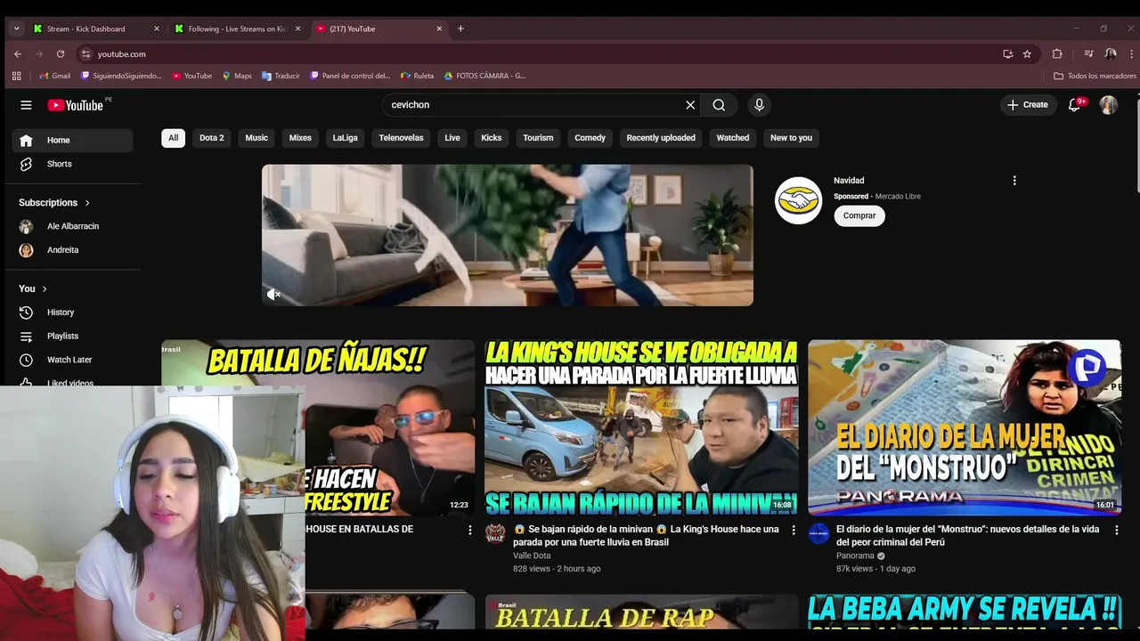The height and width of the screenshot is (641, 1140).
Task: Expand the Subscriptions section chevron
Action: (87, 203)
